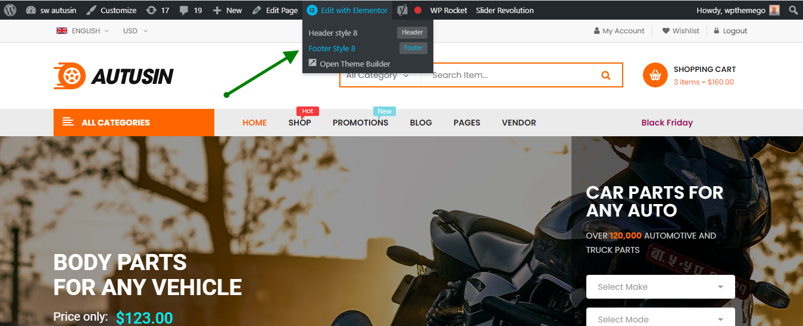
Task: Open the Howdy wpthemego profile
Action: (738, 10)
